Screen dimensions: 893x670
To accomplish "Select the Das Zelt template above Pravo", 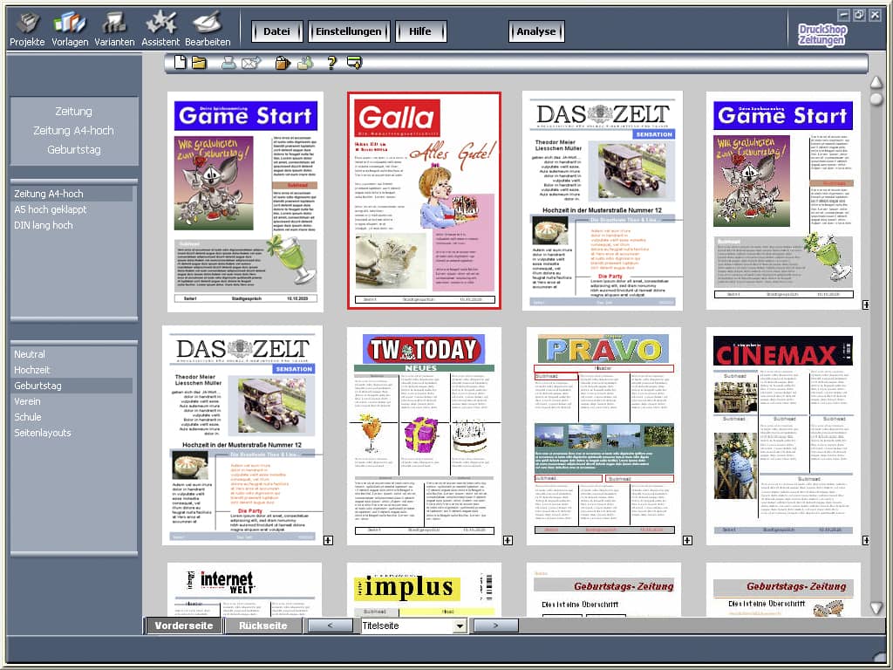I will pyautogui.click(x=603, y=202).
